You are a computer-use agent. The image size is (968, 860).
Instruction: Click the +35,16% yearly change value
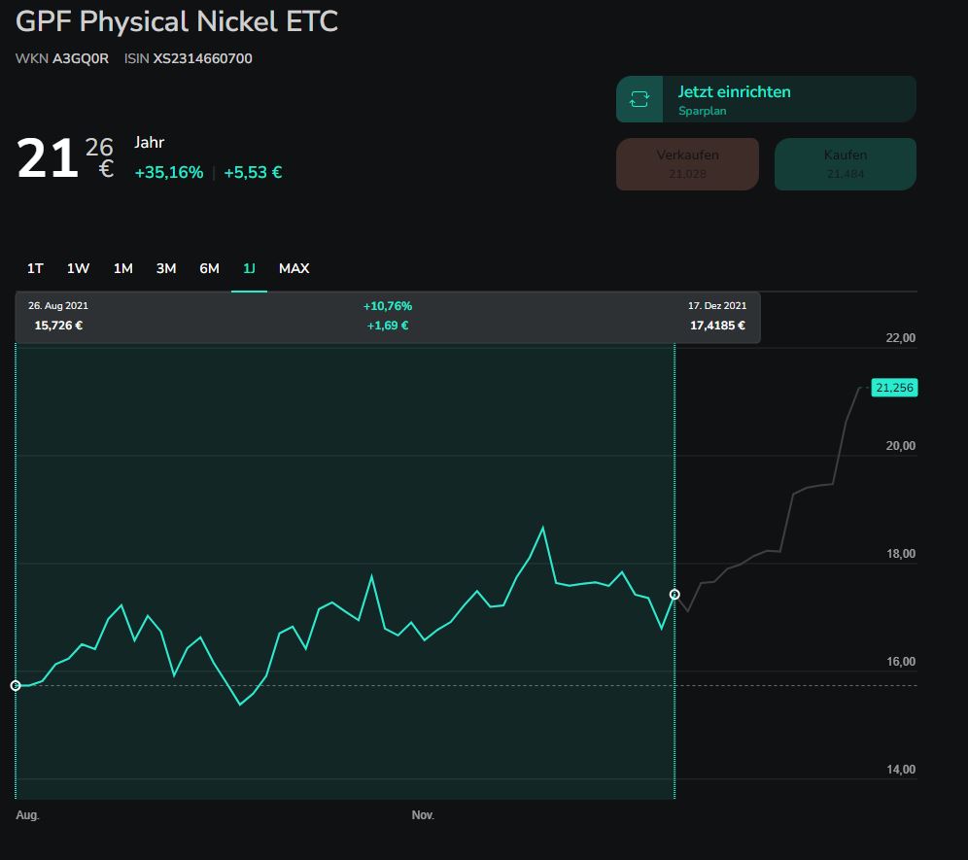pos(168,172)
